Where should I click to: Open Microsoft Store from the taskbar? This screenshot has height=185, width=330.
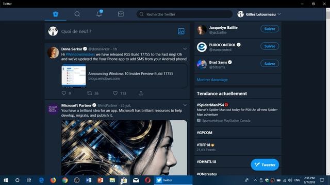[124, 180]
